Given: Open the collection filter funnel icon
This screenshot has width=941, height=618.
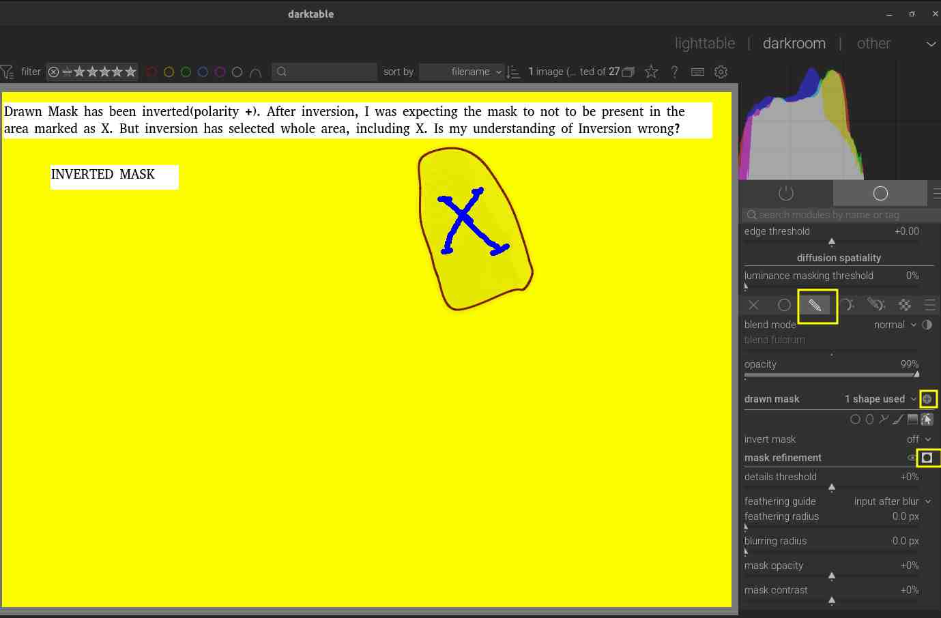Looking at the screenshot, I should pyautogui.click(x=7, y=72).
